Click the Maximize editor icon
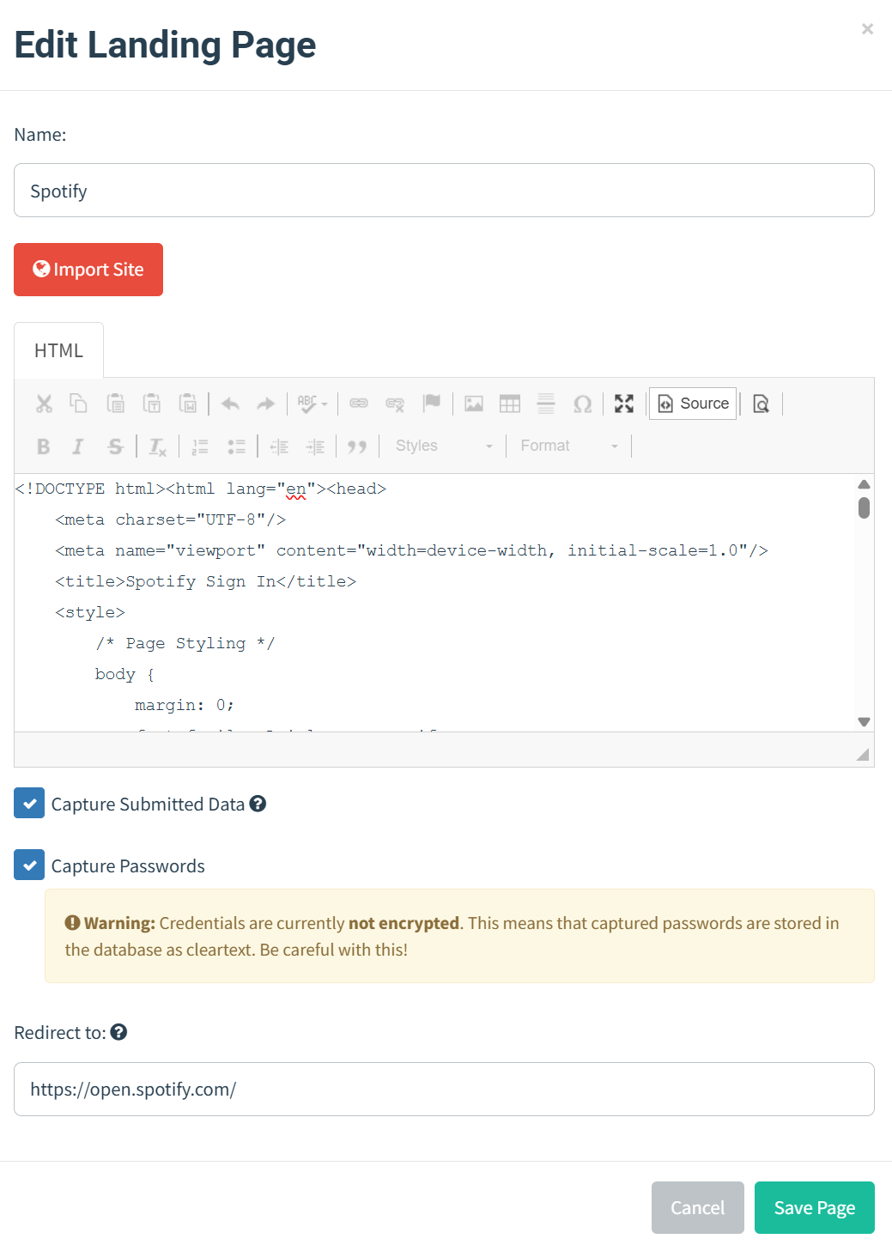The height and width of the screenshot is (1251, 892). 624,404
